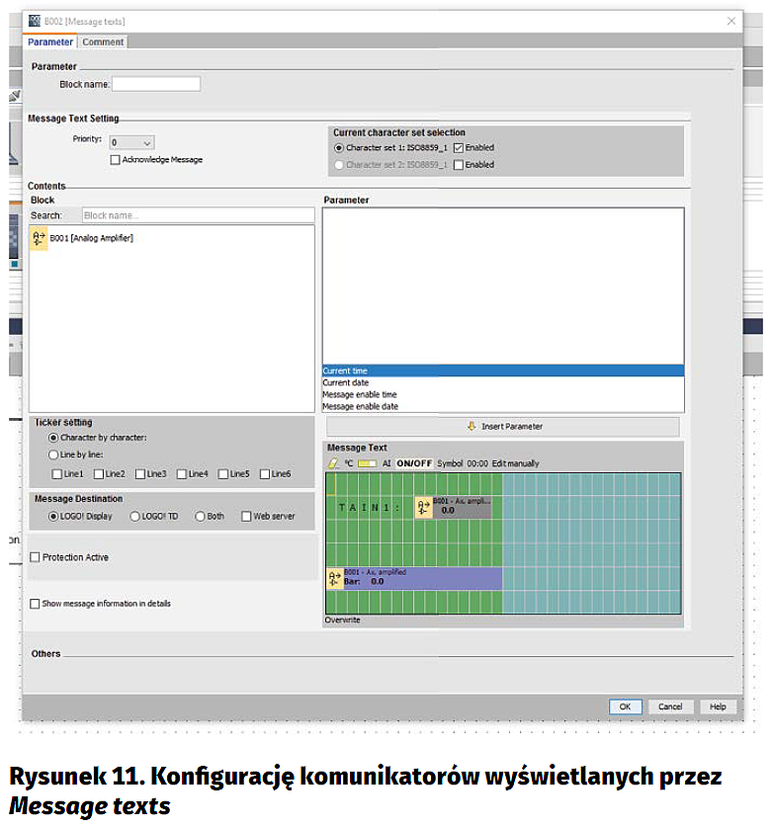The image size is (773, 828).
Task: Check the Web server destination checkbox
Action: (x=246, y=516)
